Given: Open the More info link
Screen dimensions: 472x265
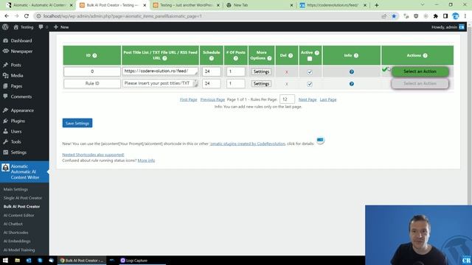Looking at the screenshot, I should (x=146, y=160).
